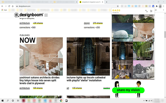This screenshot has width=166, height=103.
Task: Click the +2K shares link
Action: pos(38,23)
